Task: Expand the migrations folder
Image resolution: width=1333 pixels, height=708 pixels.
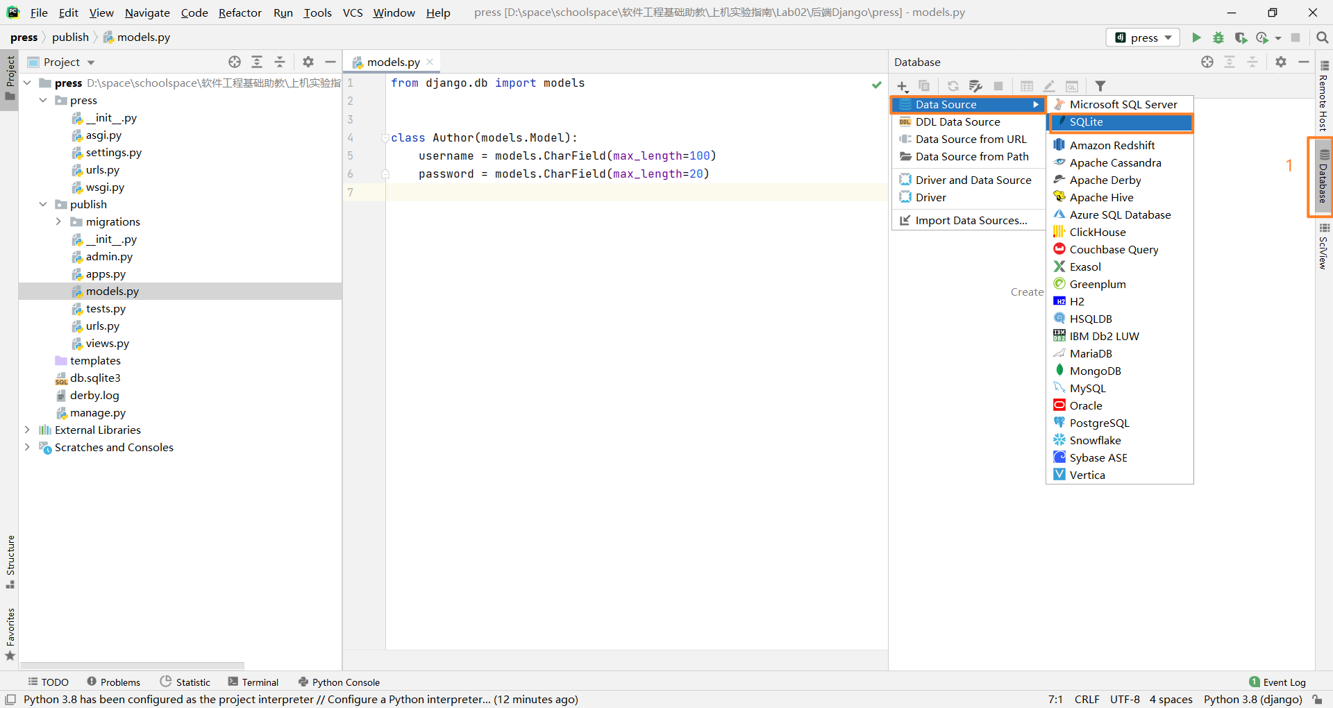Action: (59, 221)
